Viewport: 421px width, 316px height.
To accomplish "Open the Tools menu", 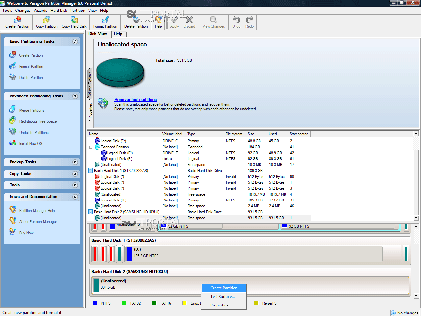I will click(7, 11).
